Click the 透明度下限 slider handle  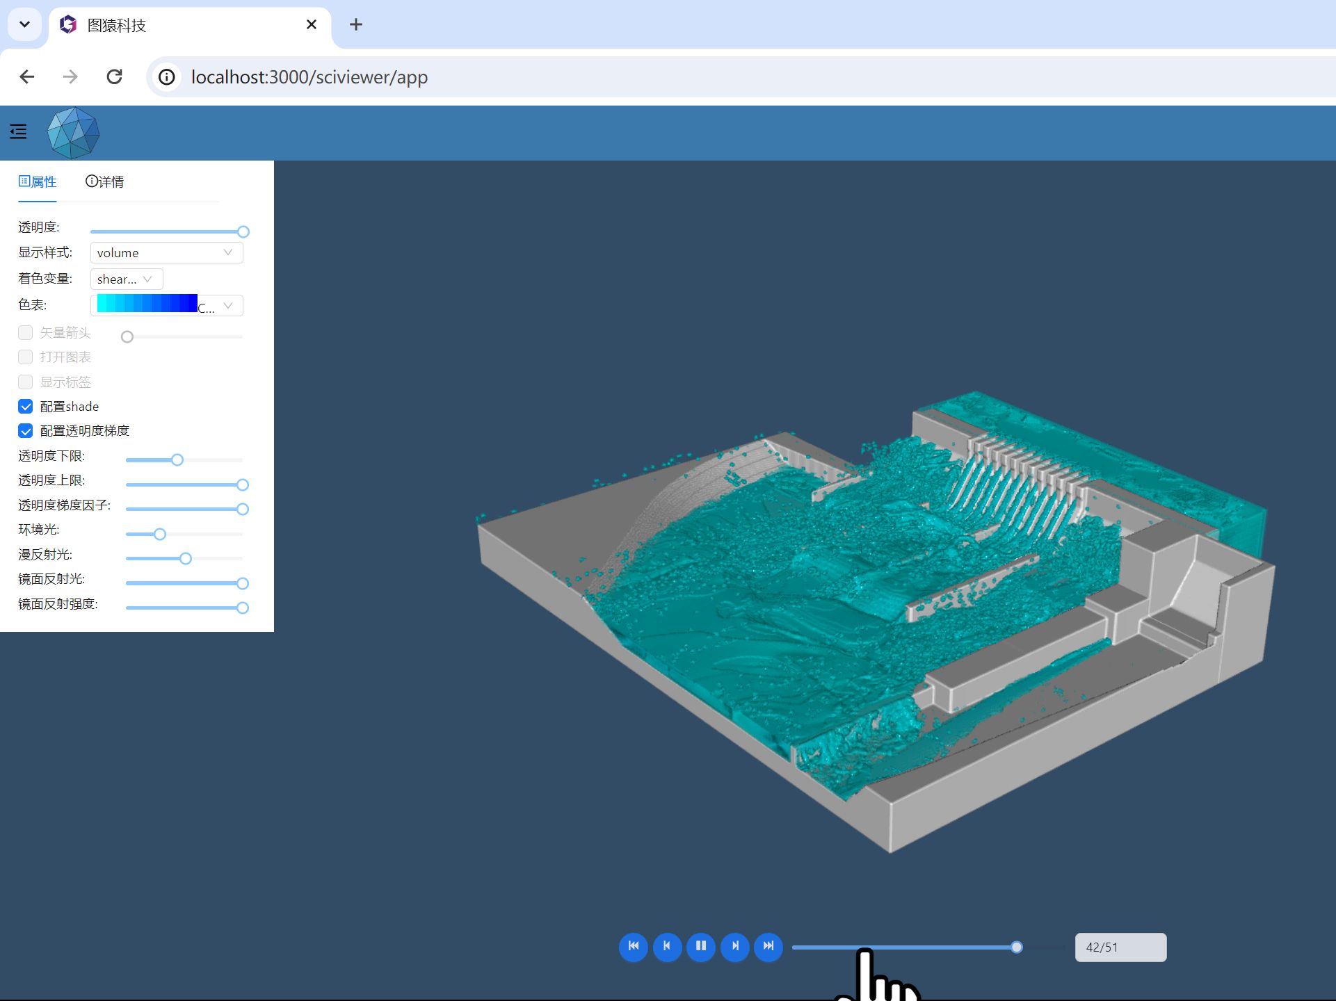(x=177, y=459)
